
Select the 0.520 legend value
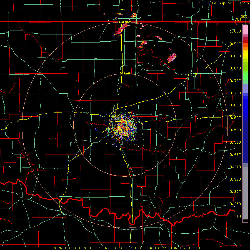click(x=235, y=142)
